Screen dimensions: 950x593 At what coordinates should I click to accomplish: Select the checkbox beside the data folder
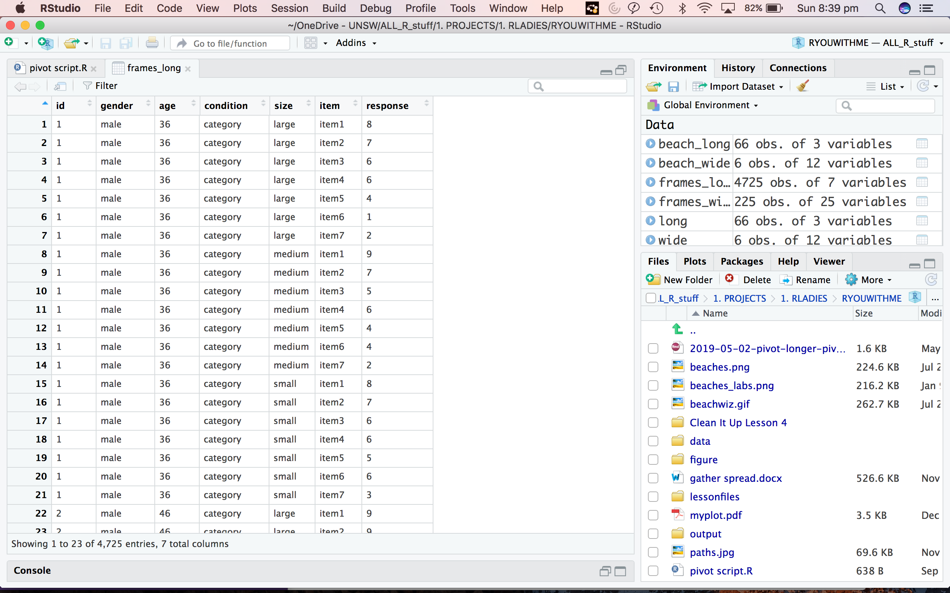click(x=653, y=441)
